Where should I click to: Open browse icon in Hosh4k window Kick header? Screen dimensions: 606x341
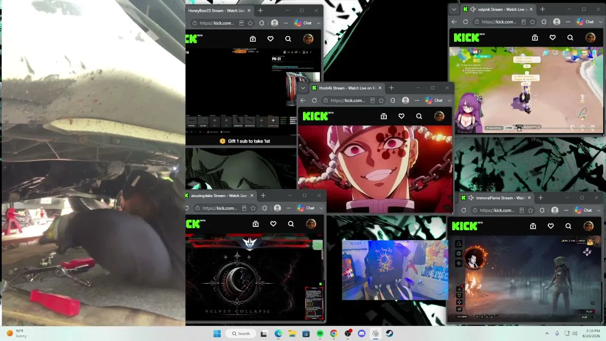pos(384,116)
